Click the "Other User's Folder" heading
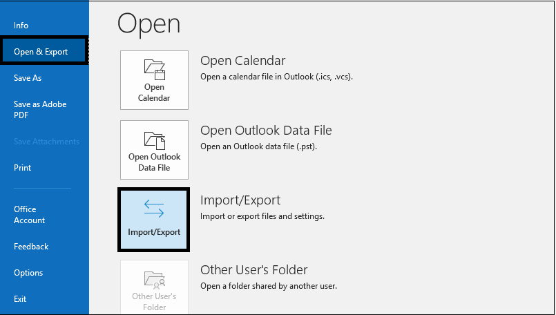Screen dimensions: 556x315 coord(253,270)
